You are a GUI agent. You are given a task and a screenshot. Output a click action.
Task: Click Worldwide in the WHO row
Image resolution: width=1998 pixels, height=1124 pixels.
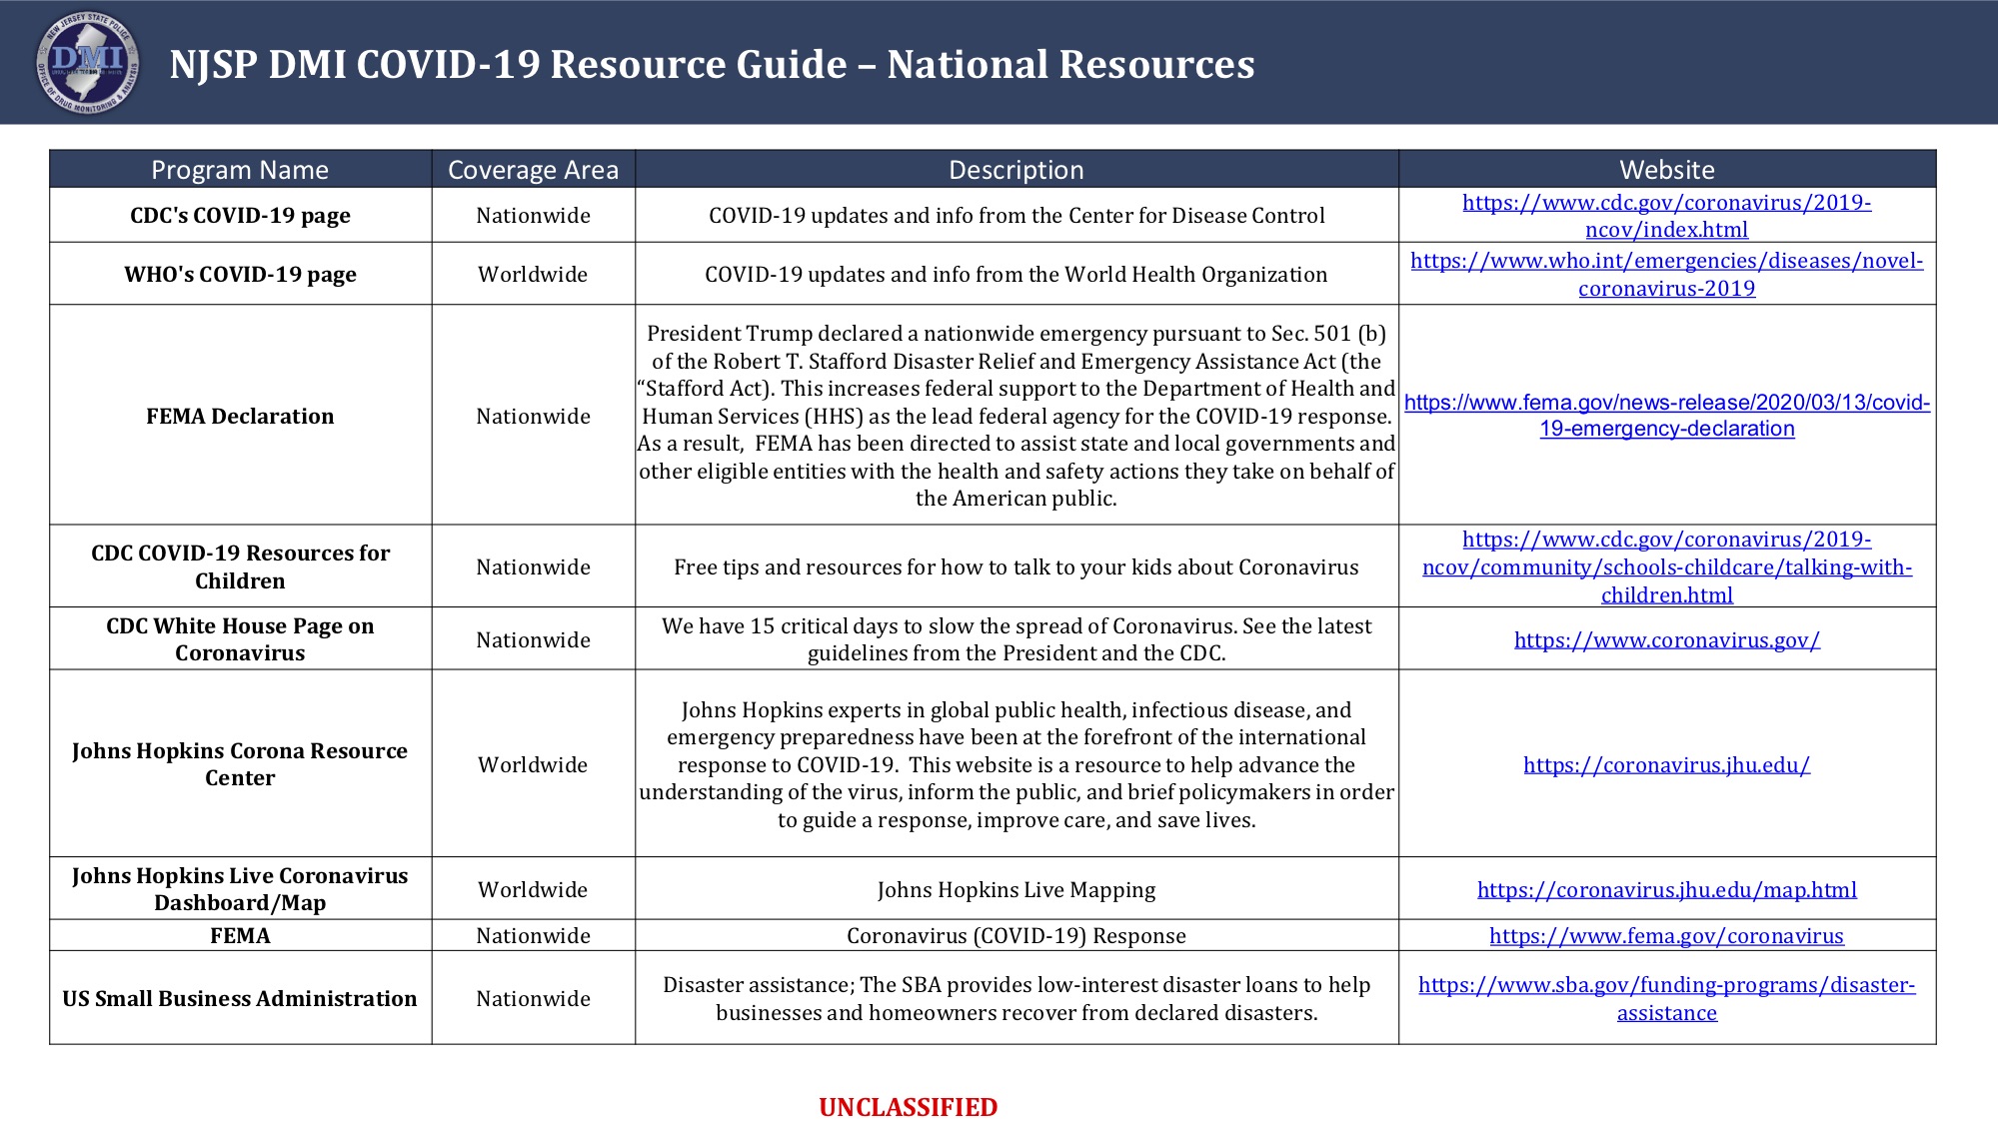click(533, 275)
